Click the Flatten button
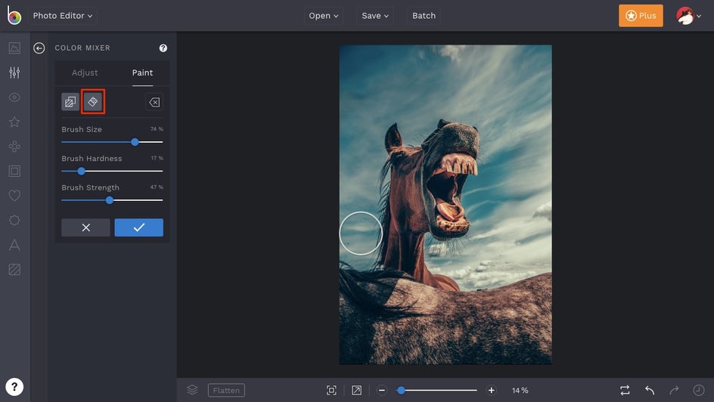The width and height of the screenshot is (714, 402). coord(226,390)
